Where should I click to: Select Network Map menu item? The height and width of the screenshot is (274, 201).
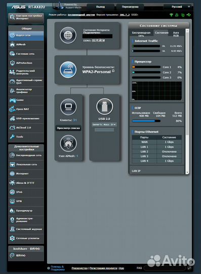pos(26,36)
